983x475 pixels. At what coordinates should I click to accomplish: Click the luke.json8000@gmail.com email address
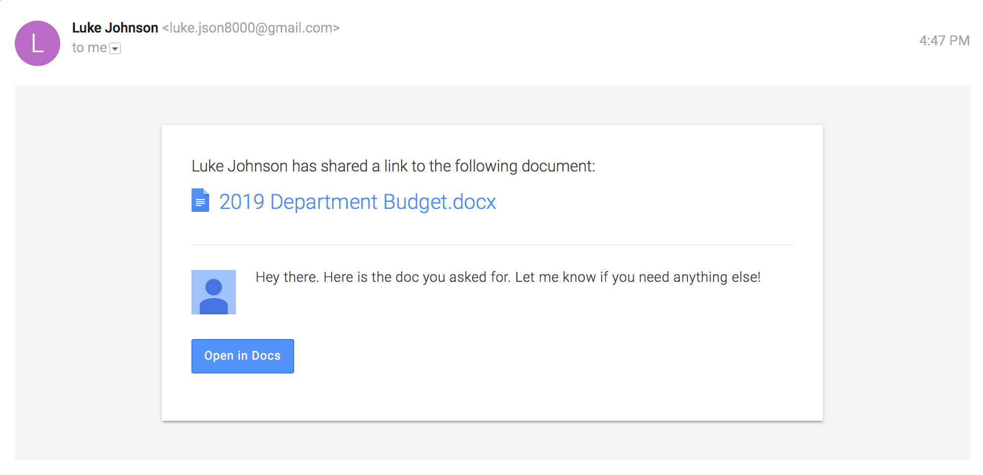pos(251,28)
